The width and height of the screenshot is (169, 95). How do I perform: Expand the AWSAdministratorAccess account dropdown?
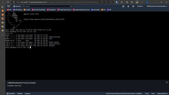pos(157,6)
